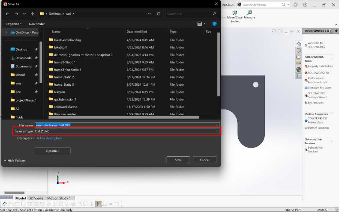Click the Measure tool icon
This screenshot has height=212, width=339.
[x=249, y=12]
